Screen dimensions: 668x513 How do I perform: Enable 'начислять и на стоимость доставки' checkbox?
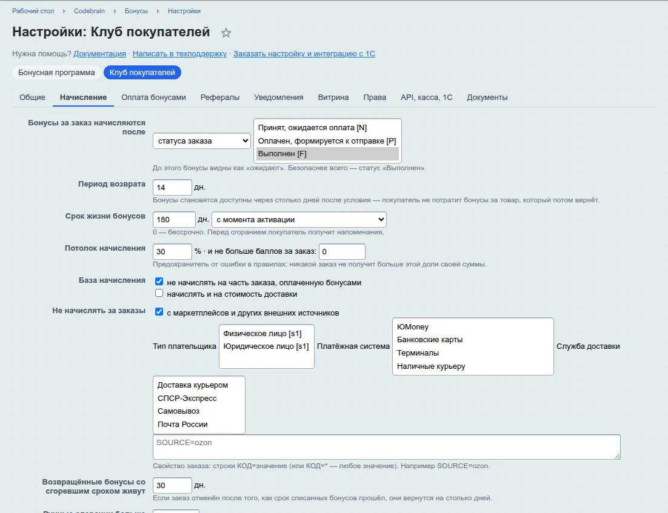pyautogui.click(x=159, y=293)
